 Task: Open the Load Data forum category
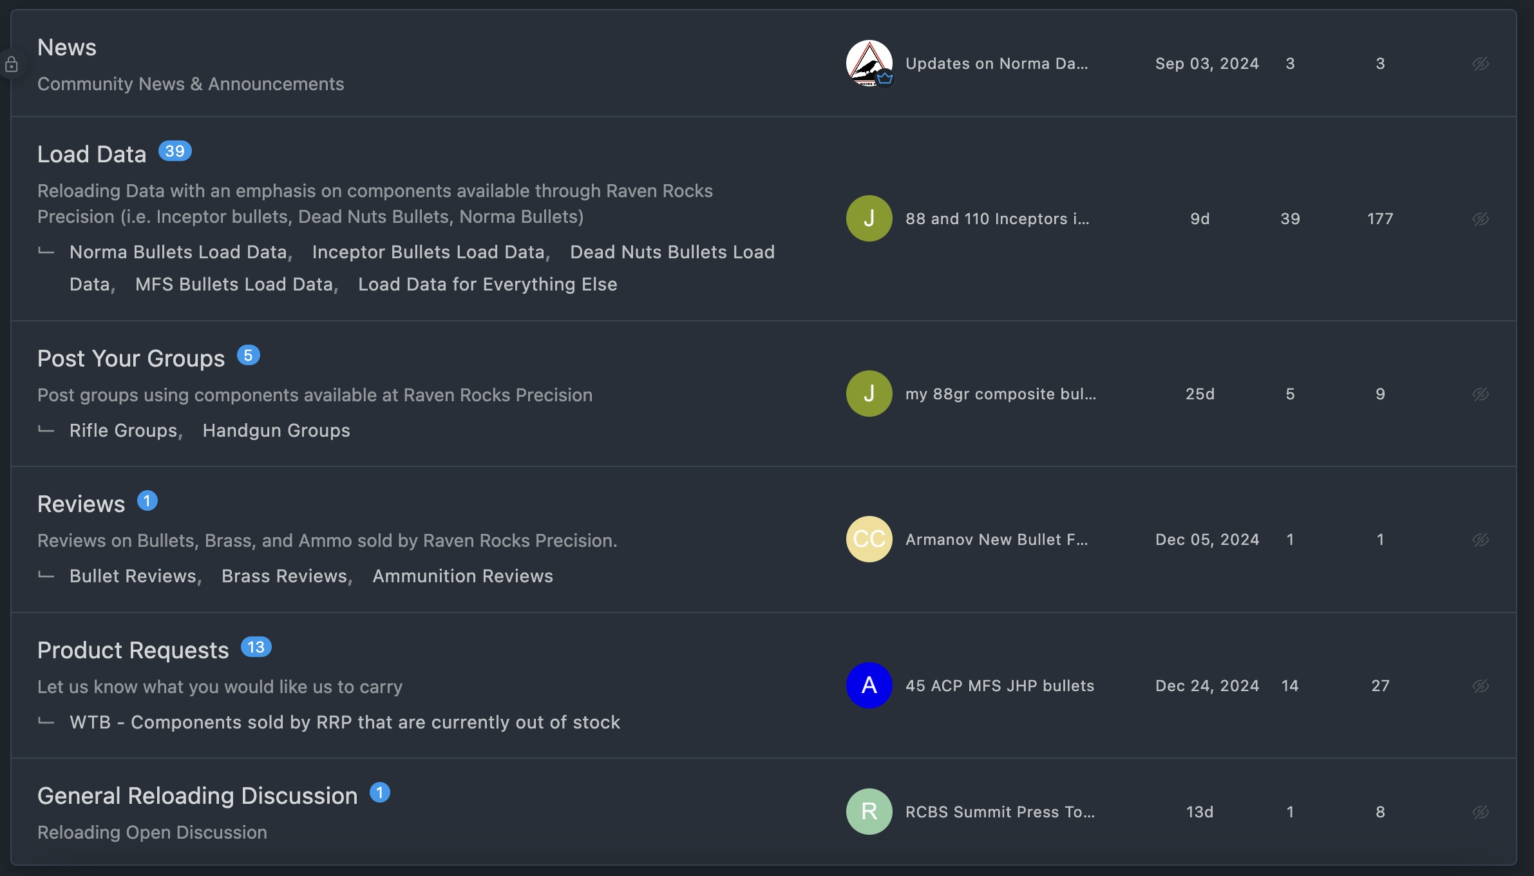click(91, 155)
